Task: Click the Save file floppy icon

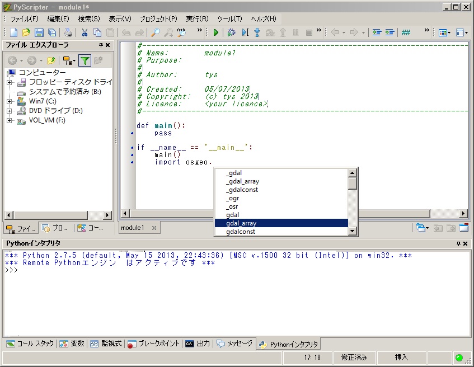Action: tap(39, 32)
